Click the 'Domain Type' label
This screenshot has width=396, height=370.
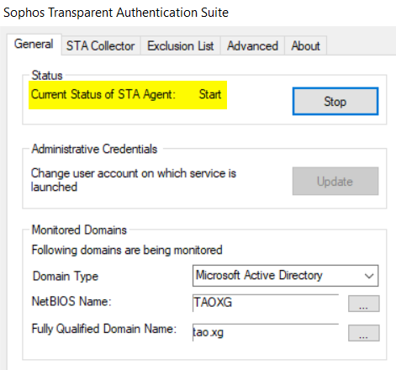66,276
